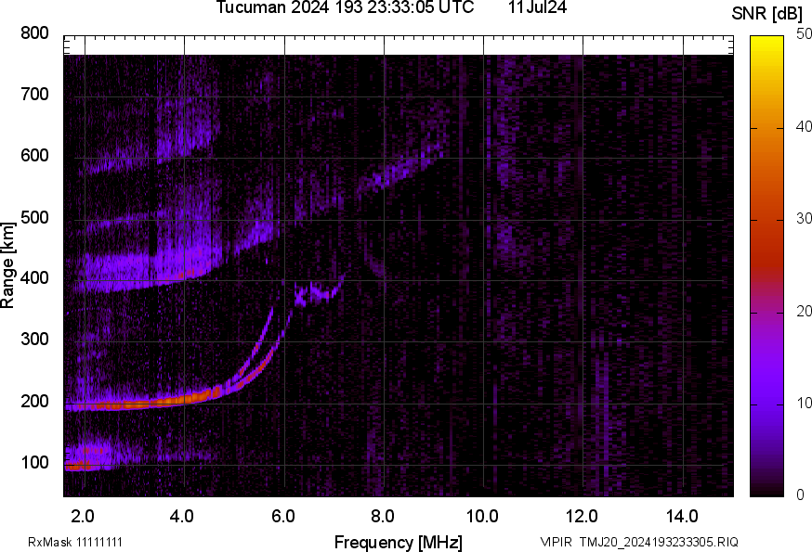This screenshot has width=812, height=552.
Task: Click the 500 range tick label
Action: pos(34,217)
